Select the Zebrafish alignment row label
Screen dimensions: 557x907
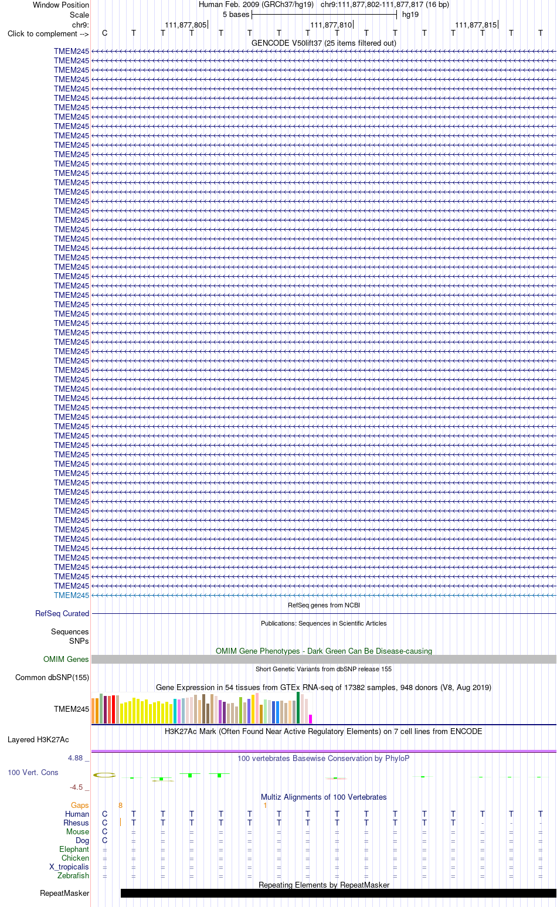click(x=73, y=875)
